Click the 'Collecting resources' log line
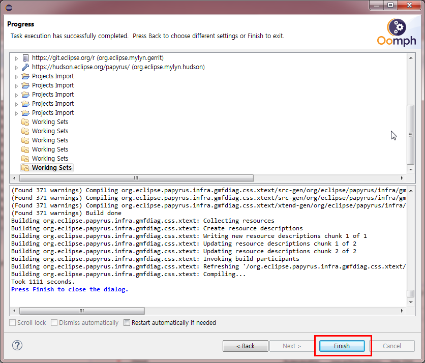 tap(142, 221)
